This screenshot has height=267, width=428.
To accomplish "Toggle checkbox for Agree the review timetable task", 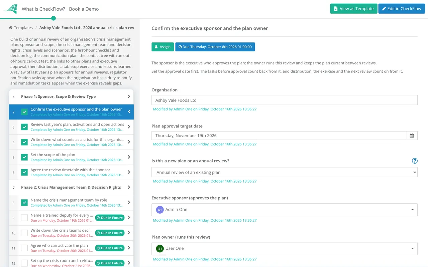I will click(x=24, y=172).
